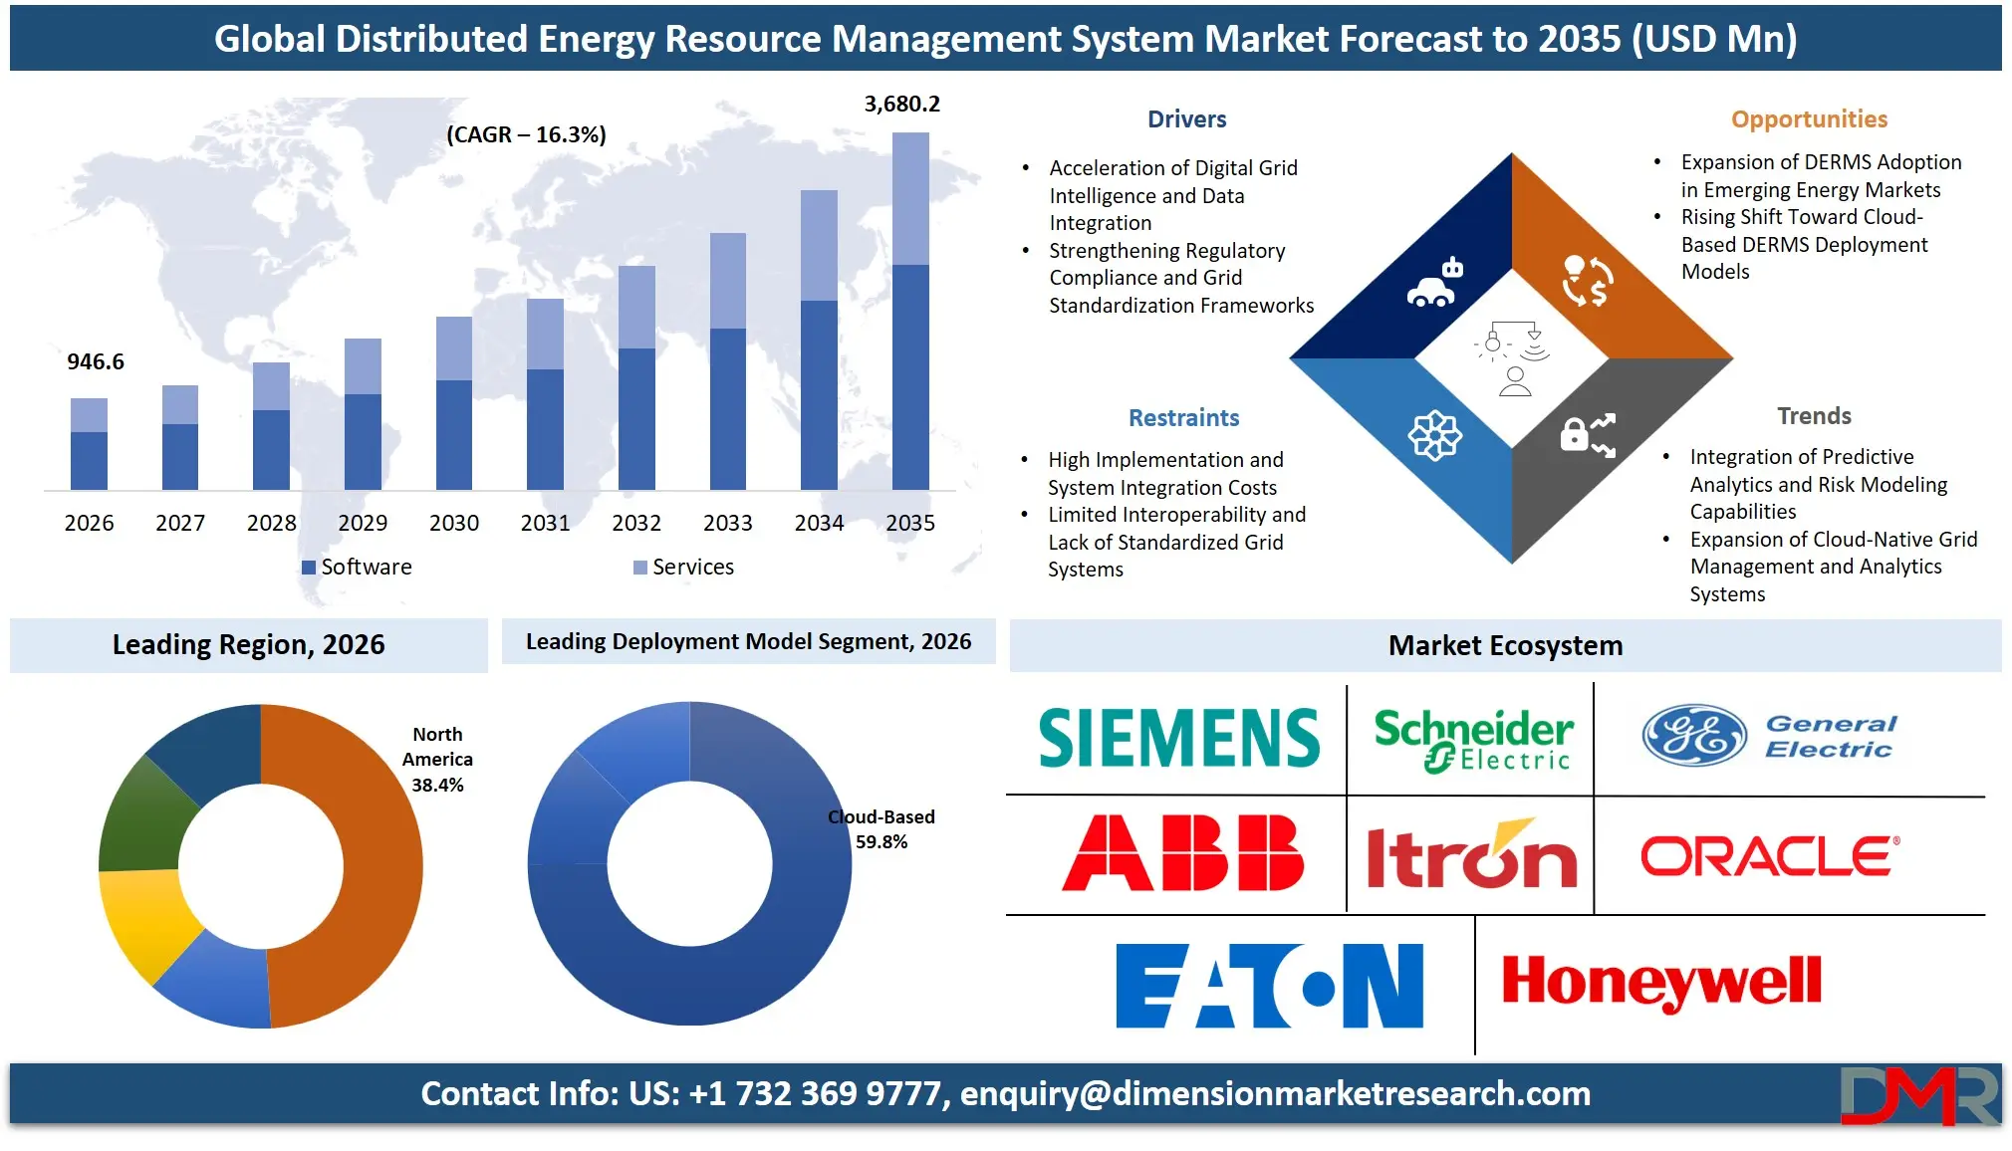Click the 2026 stacked bar
The height and width of the screenshot is (1151, 2012).
(89, 444)
